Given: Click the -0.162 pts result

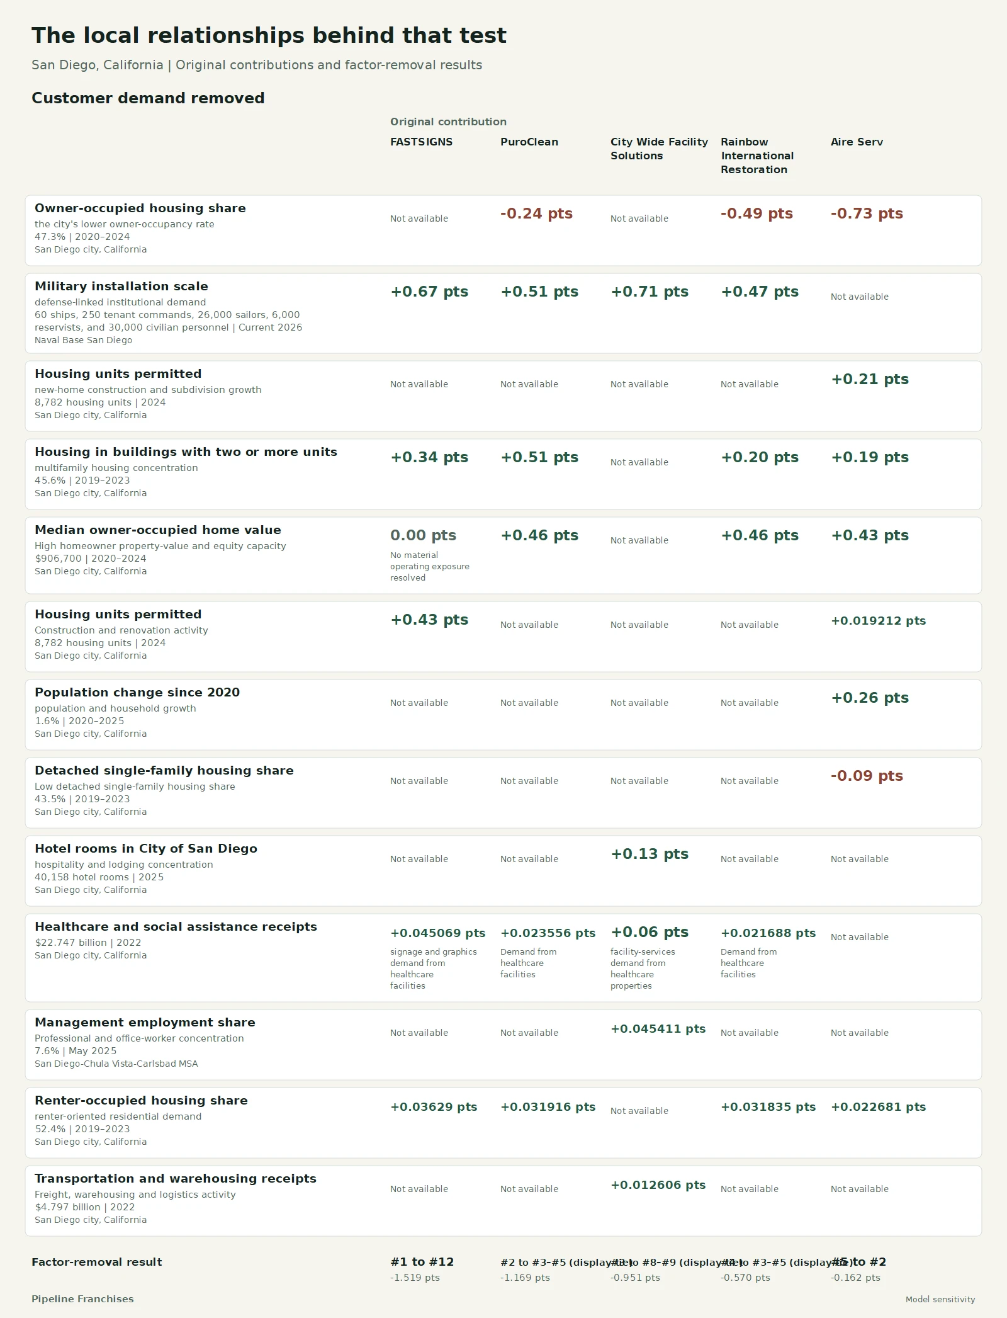Looking at the screenshot, I should [855, 1278].
